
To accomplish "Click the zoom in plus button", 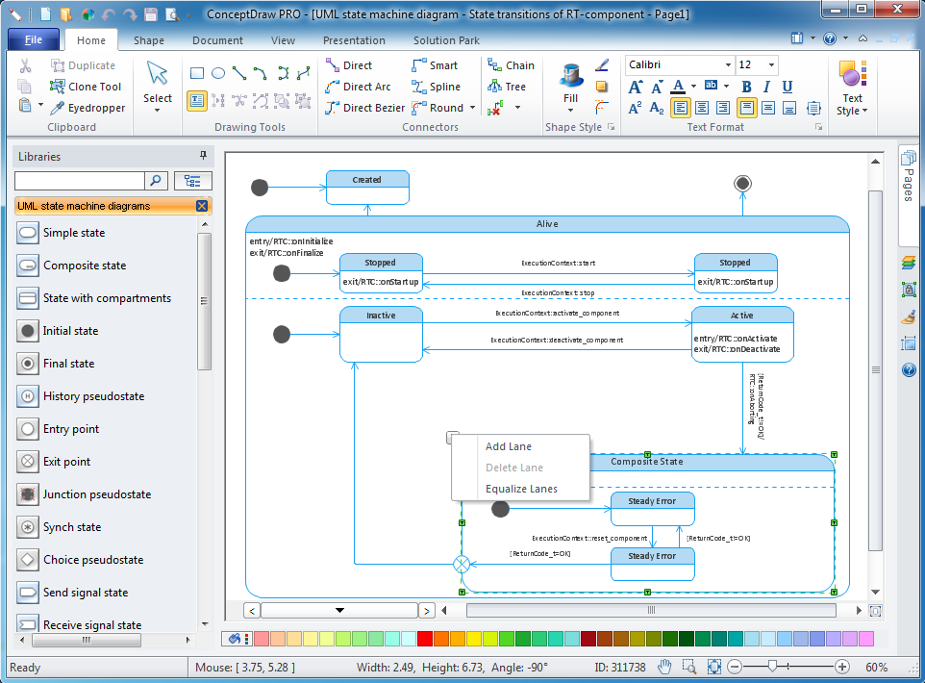I will (841, 667).
